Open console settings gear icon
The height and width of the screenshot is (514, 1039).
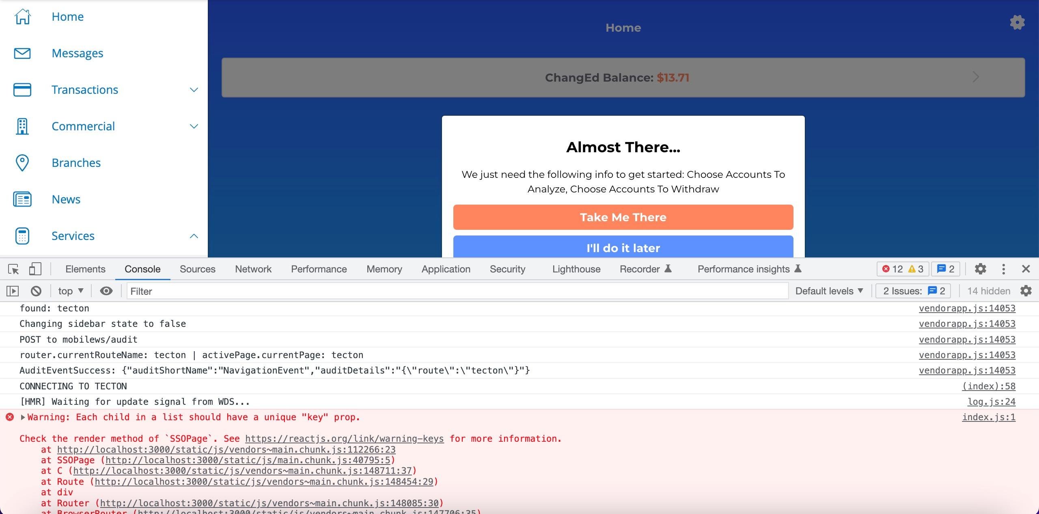coord(1026,291)
